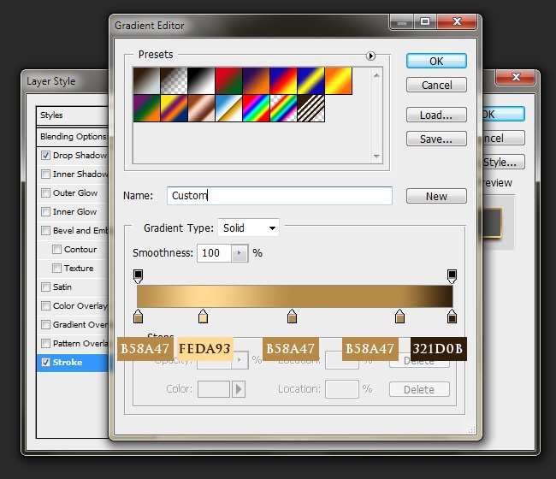This screenshot has height=479, width=556.
Task: Open Blending Options in Layer Style
Action: pos(73,137)
